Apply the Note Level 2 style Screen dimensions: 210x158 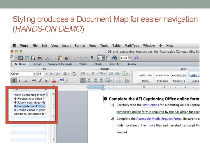179,77
